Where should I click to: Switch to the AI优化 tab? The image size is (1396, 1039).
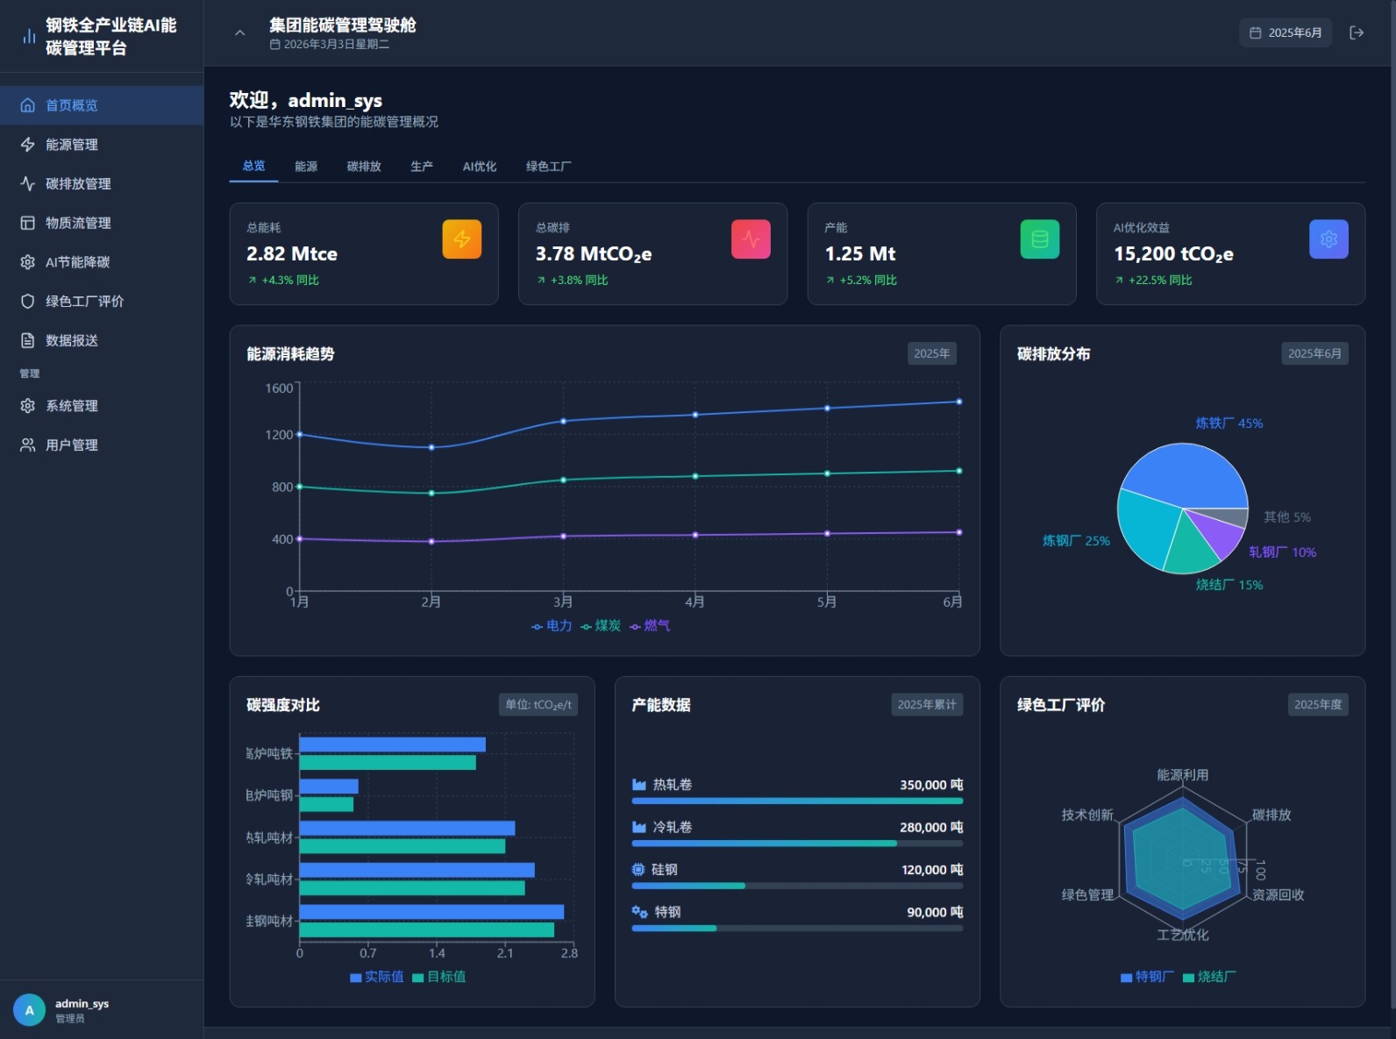480,167
